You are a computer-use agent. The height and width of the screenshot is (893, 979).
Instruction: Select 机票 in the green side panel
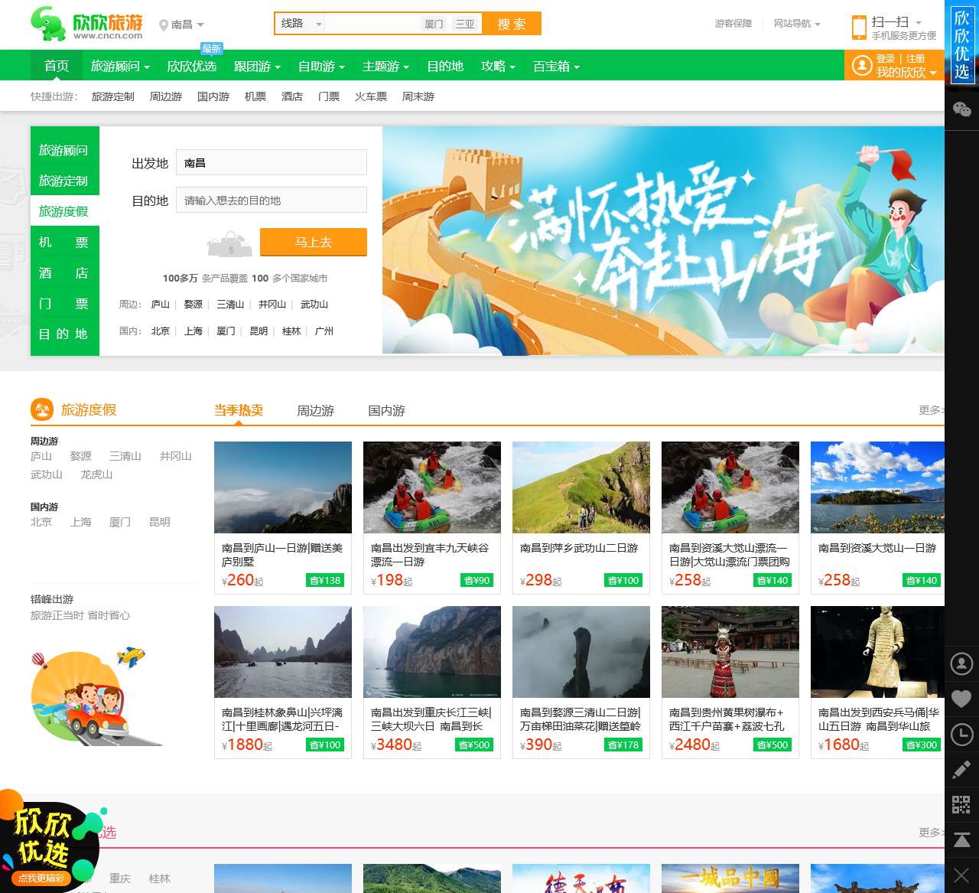[64, 243]
